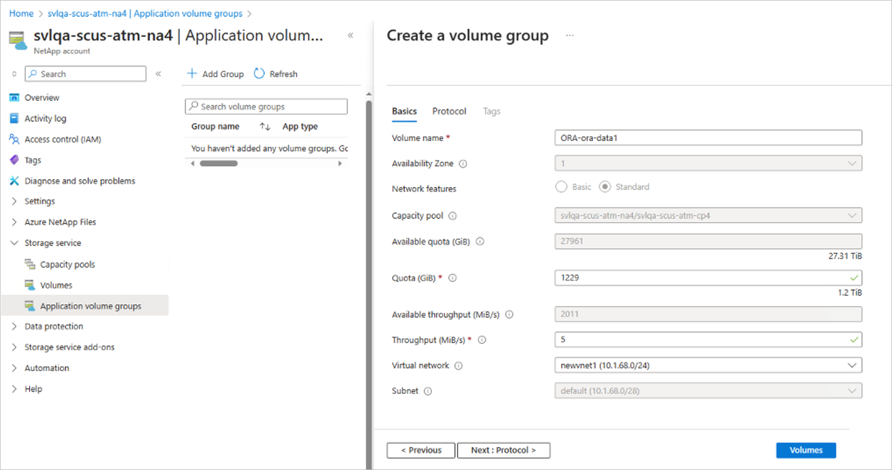The width and height of the screenshot is (892, 470).
Task: Show info for Available quota (GiB)
Action: (480, 241)
